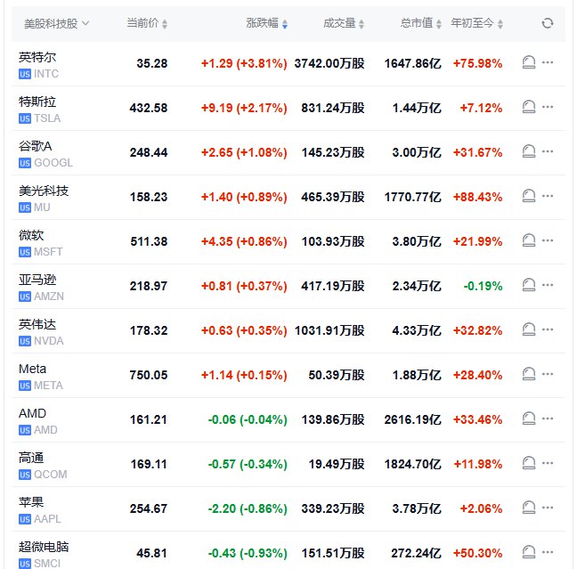Click price 432.58 in Tesla row
The width and height of the screenshot is (577, 569).
coord(149,109)
